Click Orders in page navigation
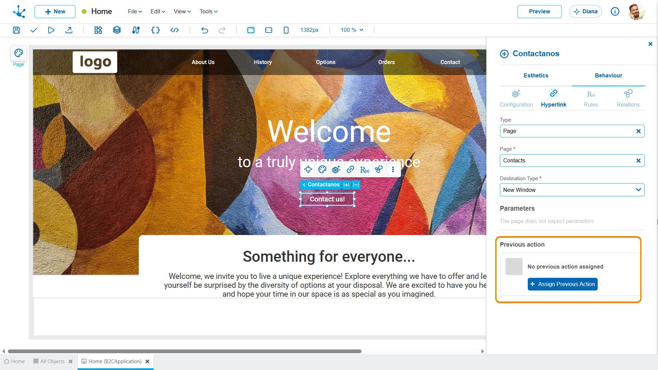 tap(386, 62)
